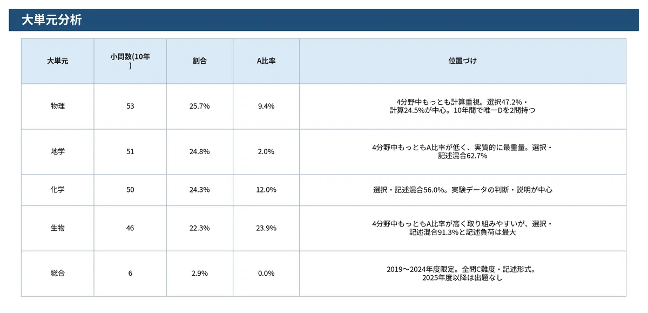This screenshot has width=648, height=313.
Task: Click the A比率 column header
Action: (266, 61)
